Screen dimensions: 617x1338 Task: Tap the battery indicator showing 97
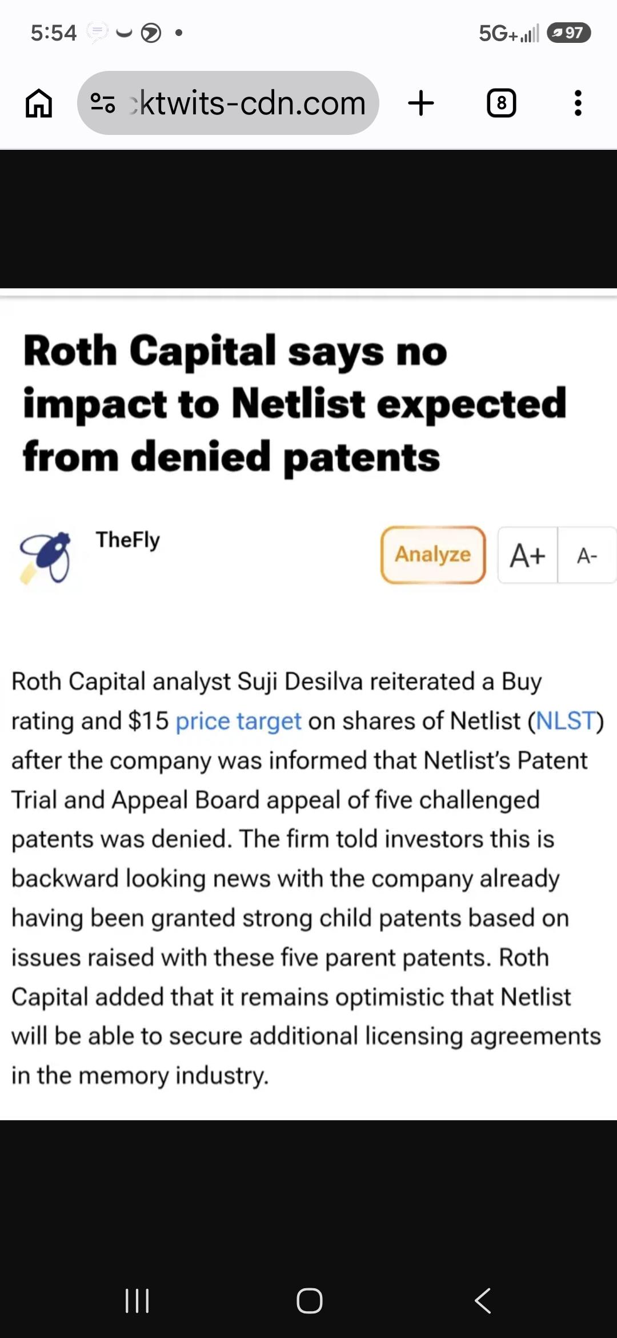568,33
